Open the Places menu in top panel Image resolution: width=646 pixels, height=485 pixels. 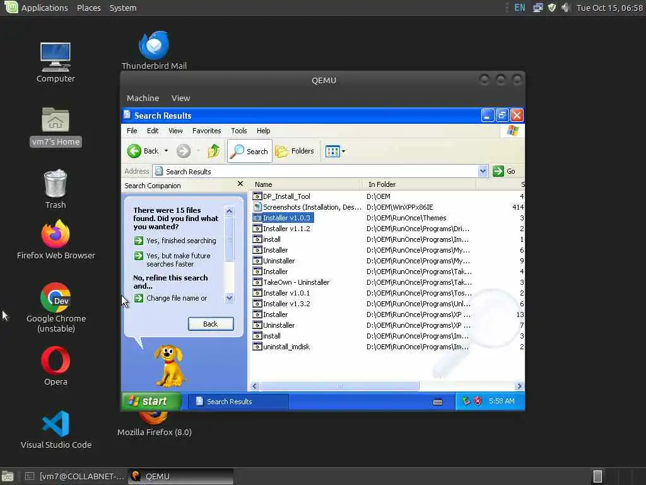click(88, 8)
